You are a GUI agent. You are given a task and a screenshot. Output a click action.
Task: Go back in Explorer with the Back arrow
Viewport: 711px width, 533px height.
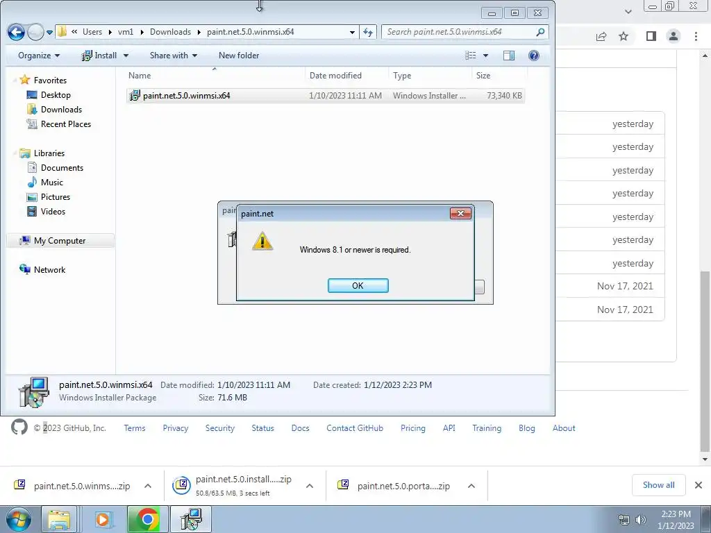[x=16, y=32]
